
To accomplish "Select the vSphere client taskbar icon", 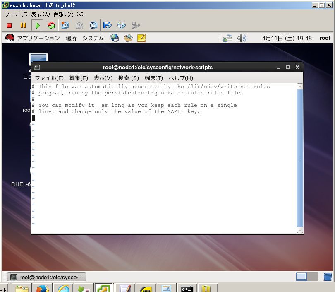I will tap(104, 288).
